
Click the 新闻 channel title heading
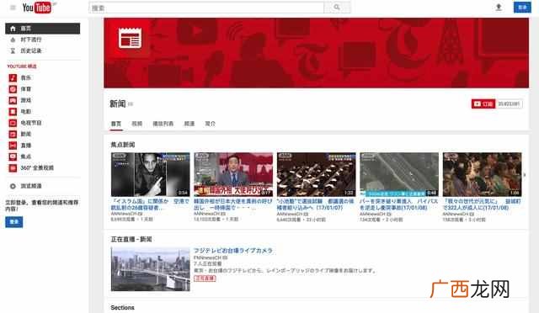[x=118, y=103]
